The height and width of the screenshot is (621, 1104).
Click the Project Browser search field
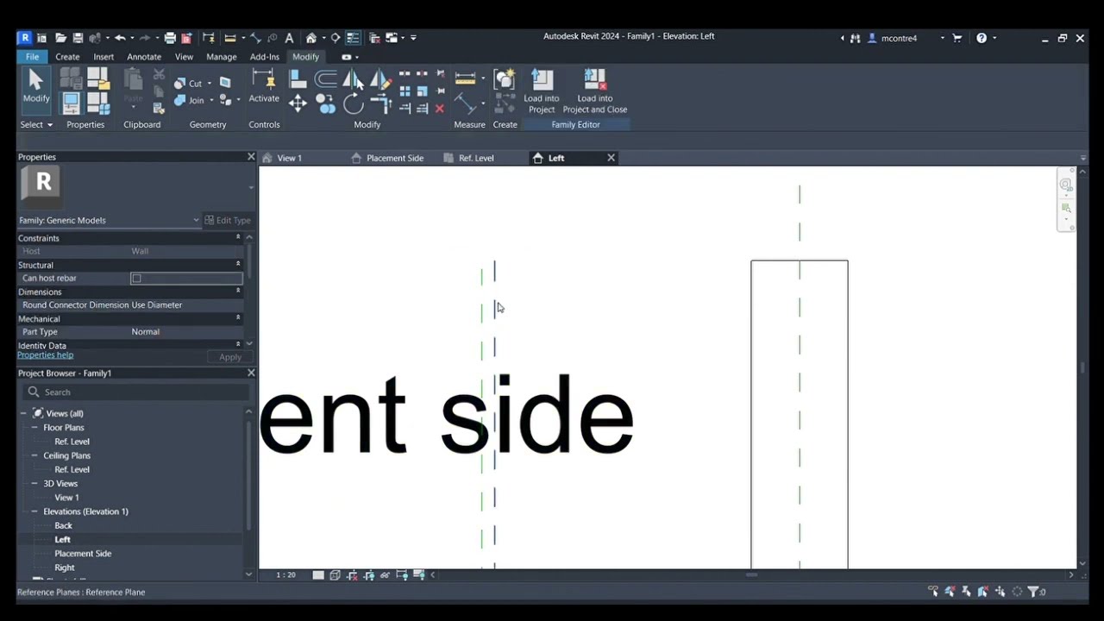coord(136,392)
